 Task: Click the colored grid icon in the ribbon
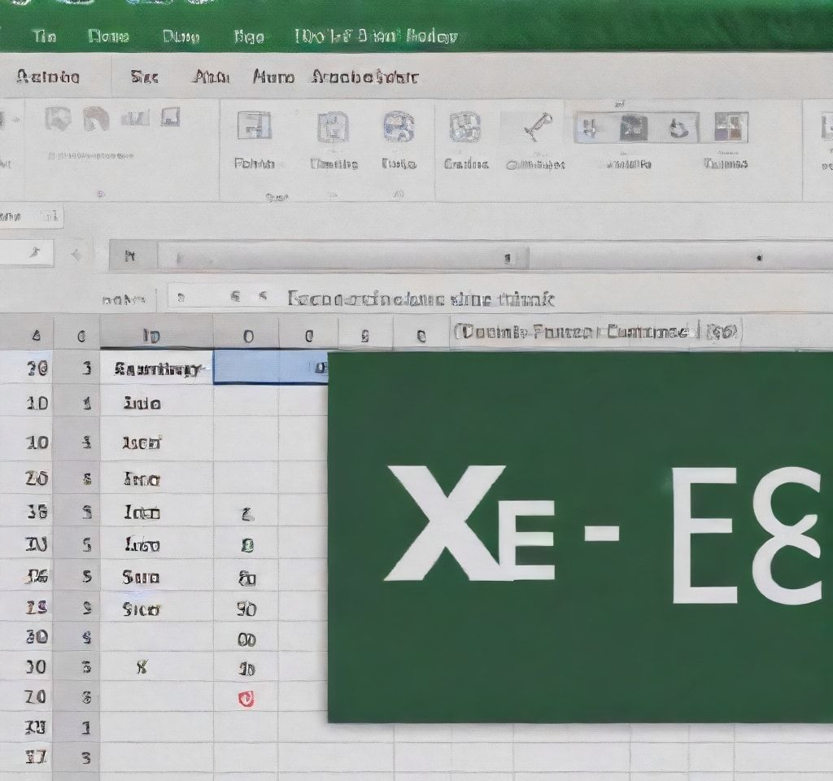(731, 126)
